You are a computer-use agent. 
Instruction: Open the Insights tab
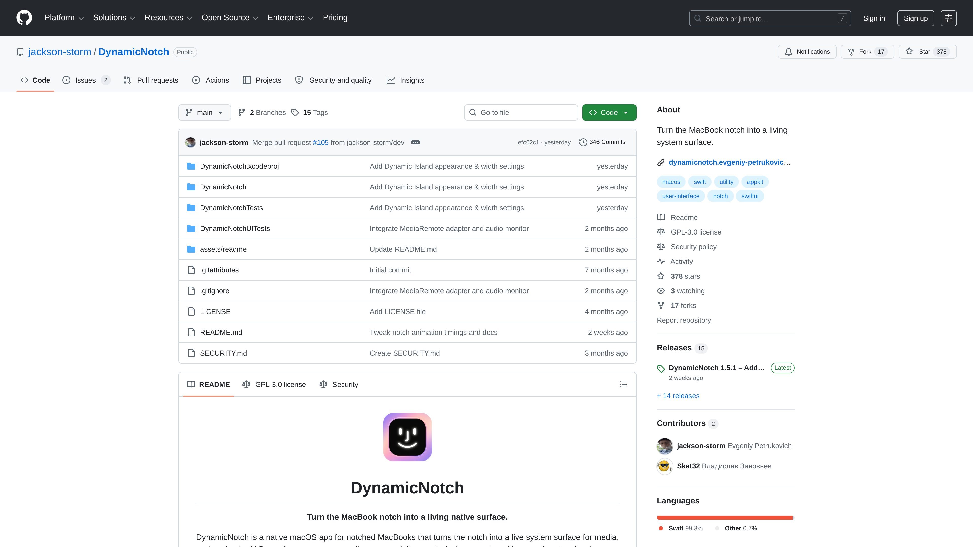pyautogui.click(x=405, y=80)
